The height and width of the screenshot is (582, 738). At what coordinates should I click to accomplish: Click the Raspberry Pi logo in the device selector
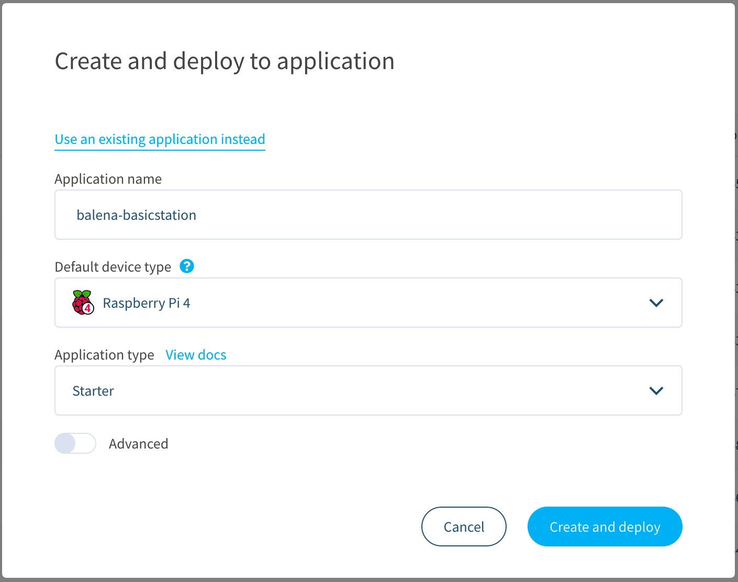click(82, 303)
